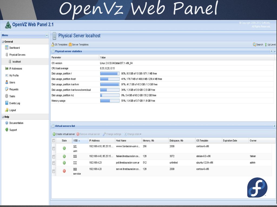Open the Tasks menu item
277x207 pixels.
(12, 96)
